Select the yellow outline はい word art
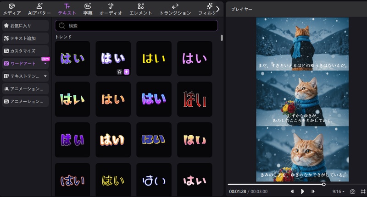The height and width of the screenshot is (197, 367). click(x=113, y=180)
